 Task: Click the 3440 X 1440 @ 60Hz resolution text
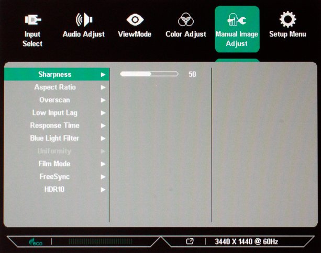tap(246, 241)
